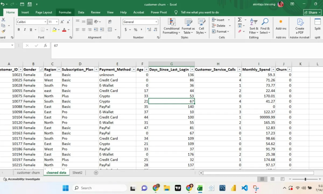Click the Format Painter brush icon

3,31
